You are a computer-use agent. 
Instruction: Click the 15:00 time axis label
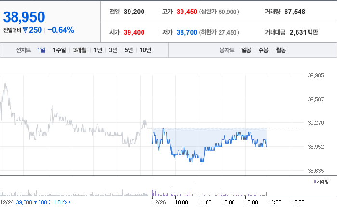pyautogui.click(x=298, y=202)
